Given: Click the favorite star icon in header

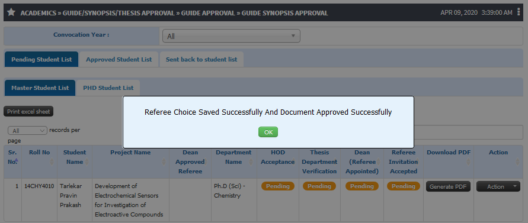Looking at the screenshot, I should (11, 12).
